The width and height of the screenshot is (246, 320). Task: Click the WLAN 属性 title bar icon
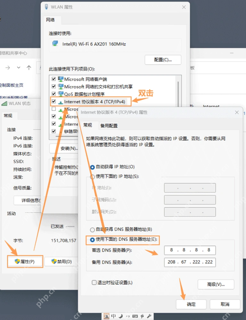point(46,7)
